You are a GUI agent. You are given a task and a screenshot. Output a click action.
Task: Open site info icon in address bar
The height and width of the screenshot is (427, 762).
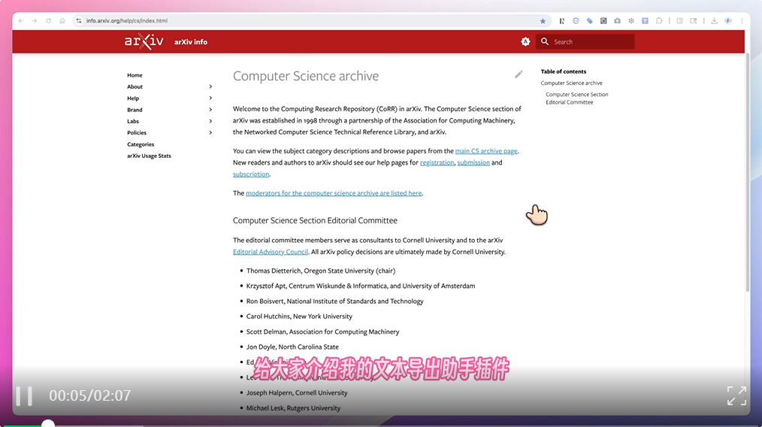click(79, 21)
